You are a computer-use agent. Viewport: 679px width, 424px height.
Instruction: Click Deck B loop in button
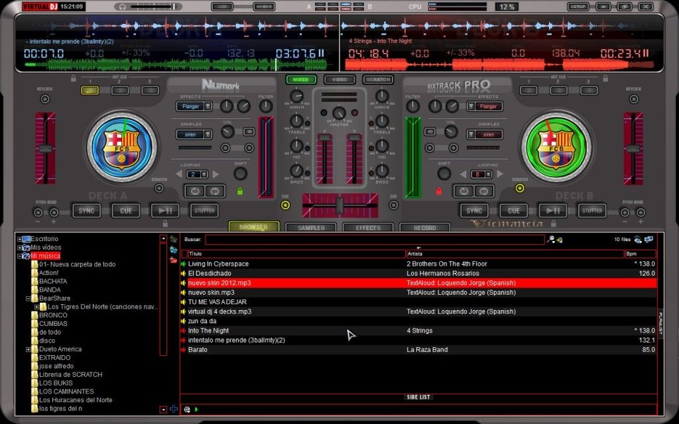click(x=463, y=191)
